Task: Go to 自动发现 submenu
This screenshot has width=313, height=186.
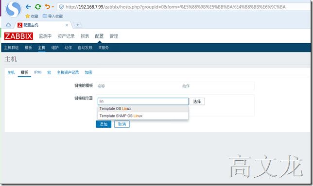Action: click(85, 48)
